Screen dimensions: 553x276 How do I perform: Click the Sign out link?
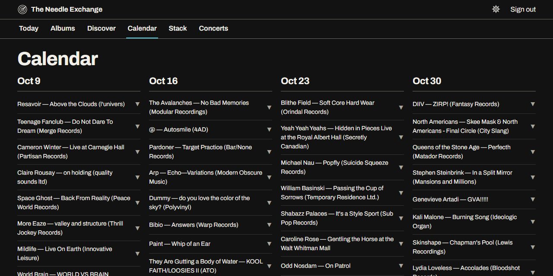(x=523, y=9)
